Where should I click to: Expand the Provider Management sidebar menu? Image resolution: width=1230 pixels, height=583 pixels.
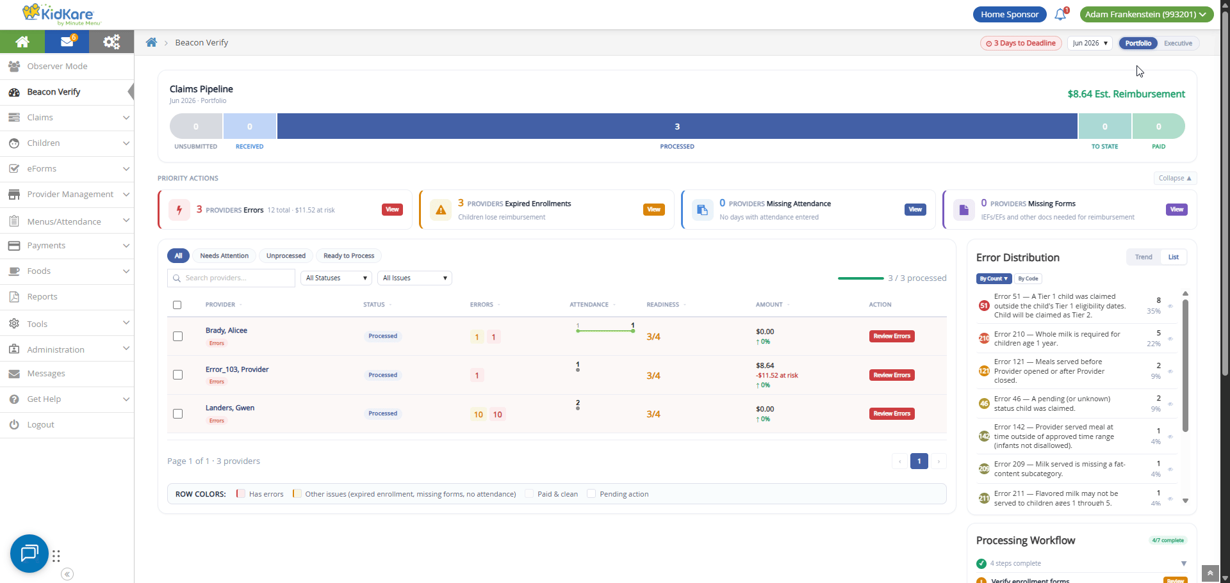[67, 195]
